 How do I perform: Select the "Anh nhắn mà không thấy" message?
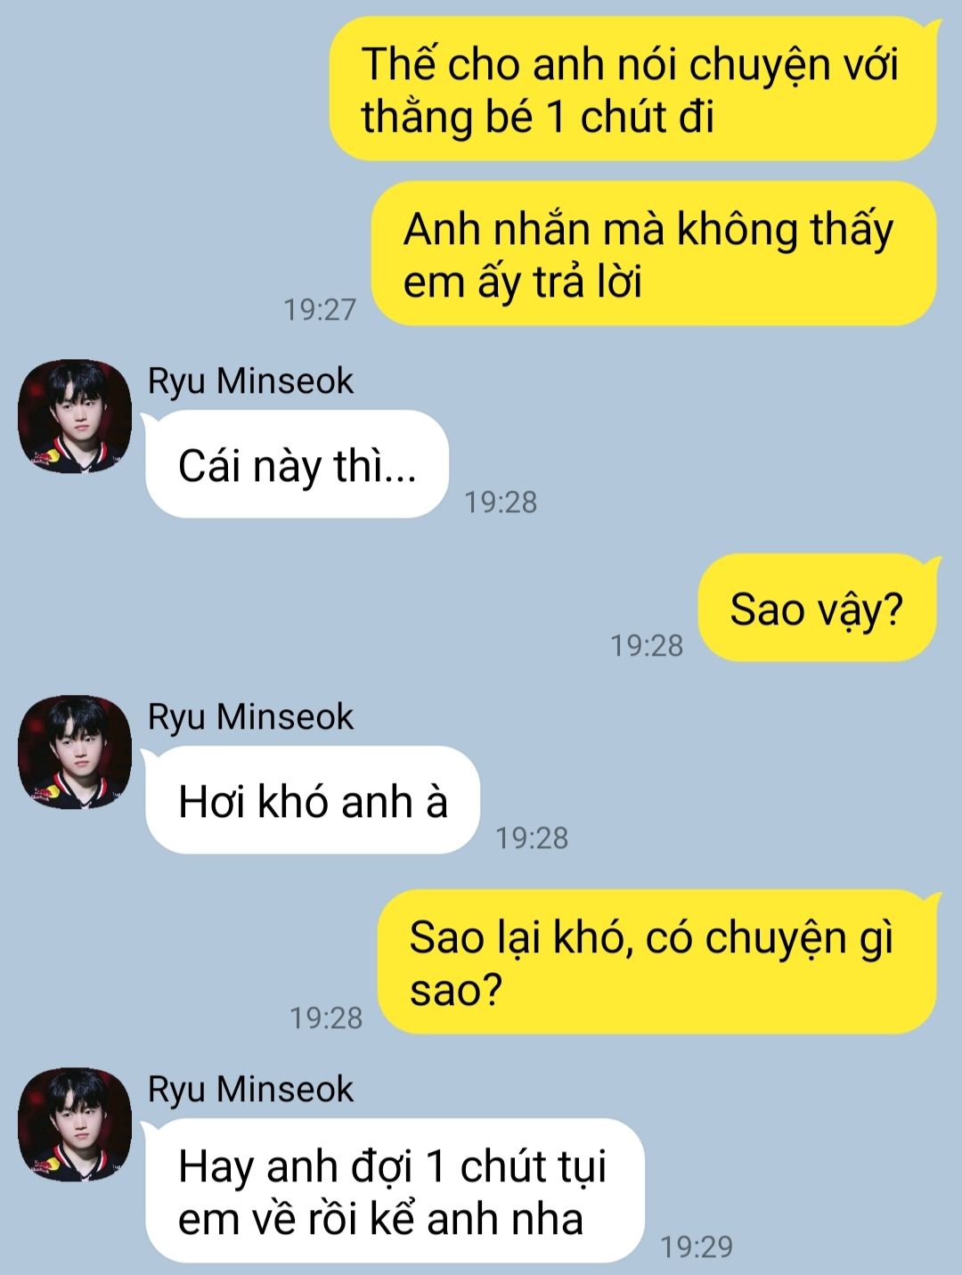654,254
